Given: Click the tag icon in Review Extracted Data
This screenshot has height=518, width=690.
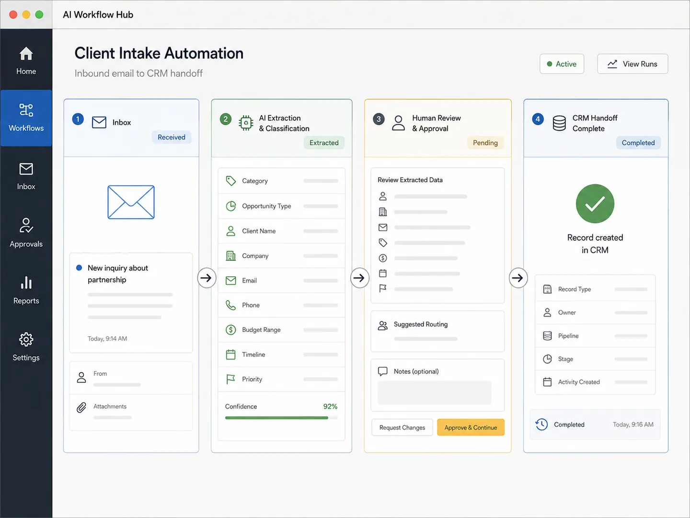Looking at the screenshot, I should click(x=382, y=243).
